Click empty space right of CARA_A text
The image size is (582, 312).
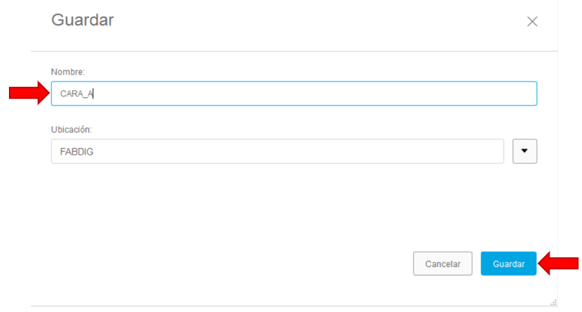click(x=316, y=93)
